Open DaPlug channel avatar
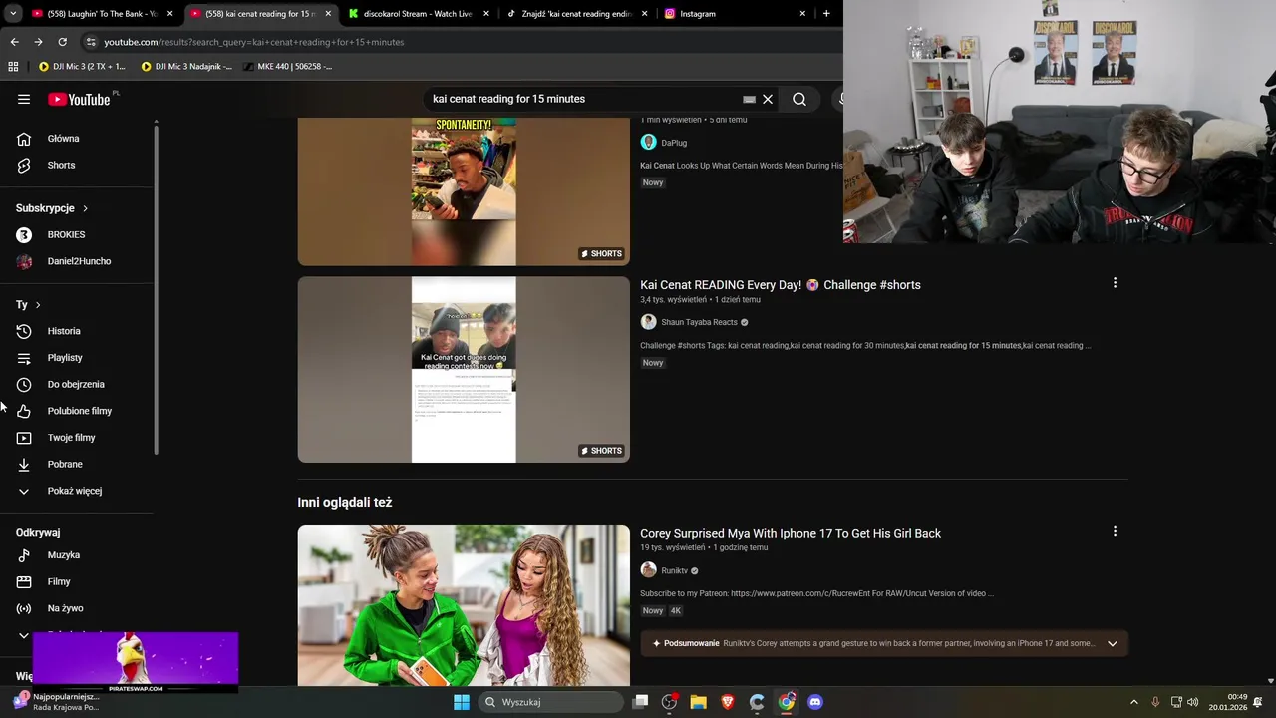The height and width of the screenshot is (718, 1276). [648, 143]
